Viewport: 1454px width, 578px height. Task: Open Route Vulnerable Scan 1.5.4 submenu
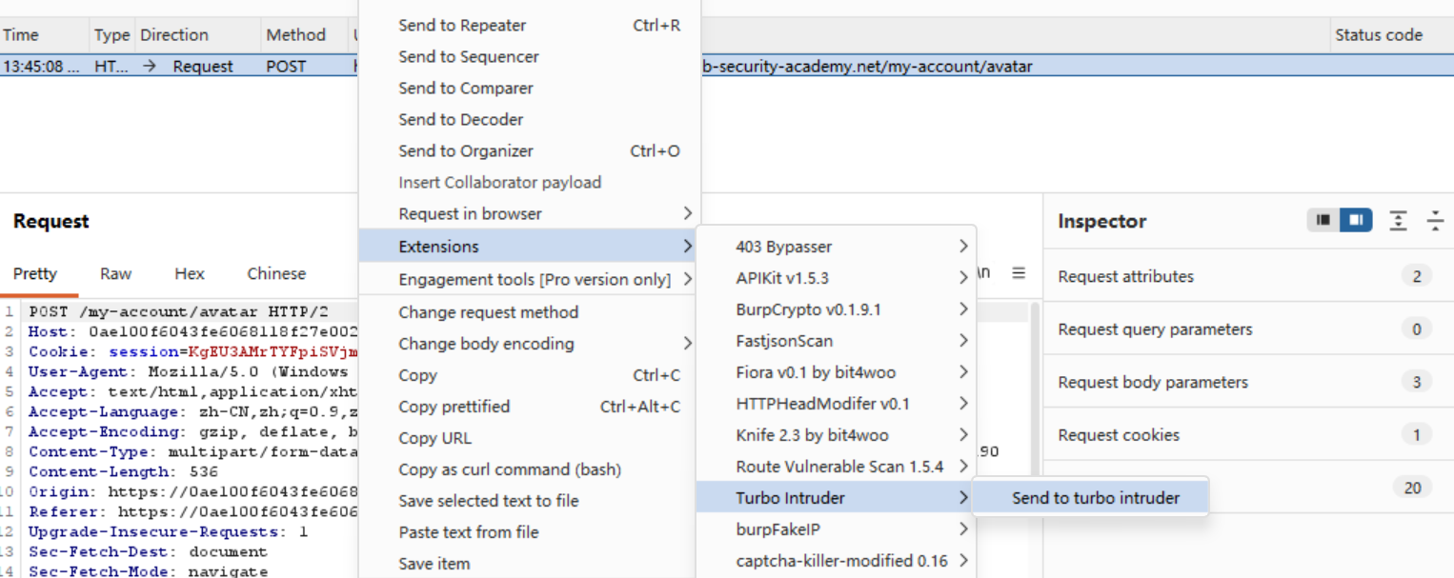click(x=837, y=467)
